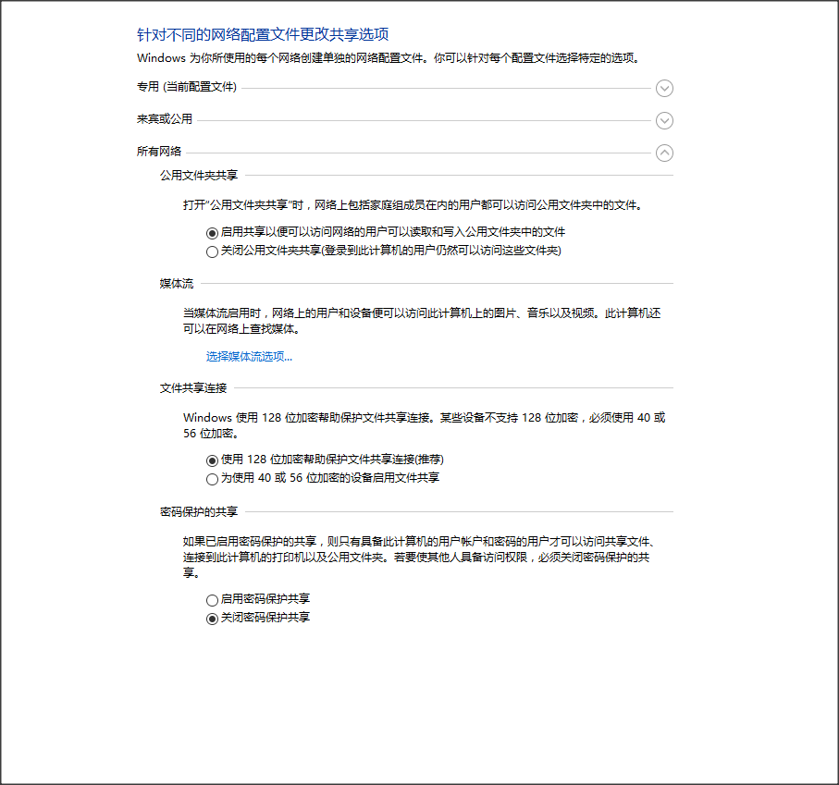The width and height of the screenshot is (839, 785).
Task: Click the 来宾或公用 profile label
Action: (x=165, y=119)
